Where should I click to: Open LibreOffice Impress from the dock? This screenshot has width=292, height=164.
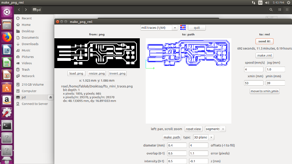pyautogui.click(x=7, y=75)
